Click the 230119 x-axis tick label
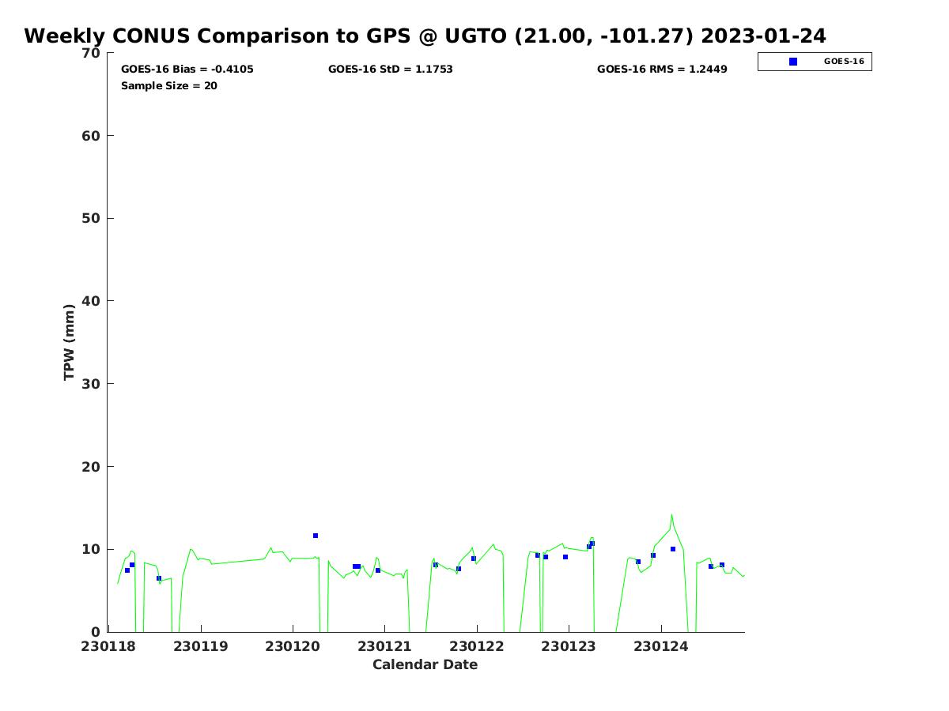Screen dimensions: 949x711 click(201, 646)
